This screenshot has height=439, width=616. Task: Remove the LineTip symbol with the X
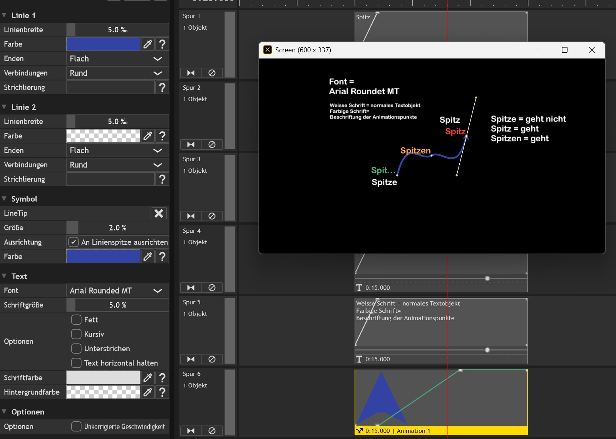coord(159,213)
